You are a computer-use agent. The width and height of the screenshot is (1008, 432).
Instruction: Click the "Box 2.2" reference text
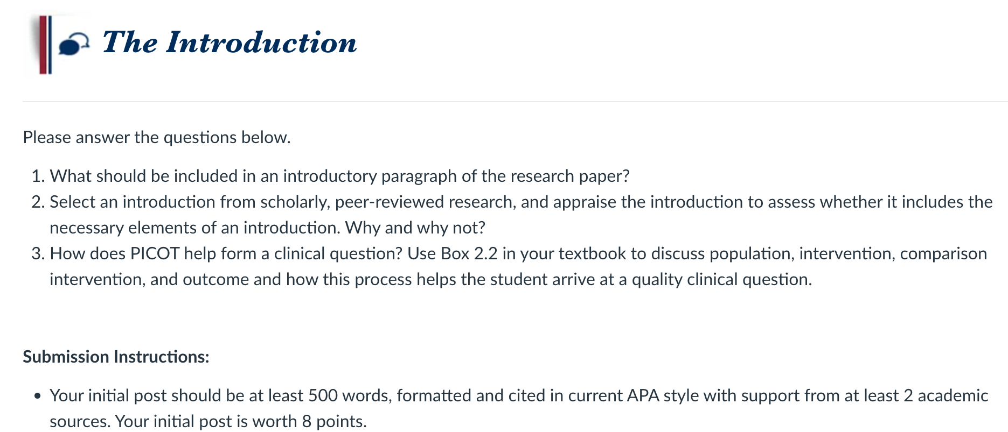(469, 253)
